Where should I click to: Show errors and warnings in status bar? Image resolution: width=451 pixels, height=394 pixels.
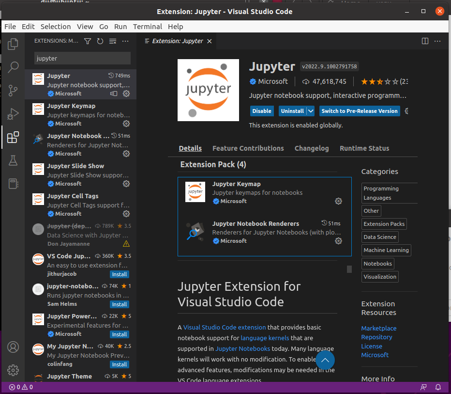point(21,387)
